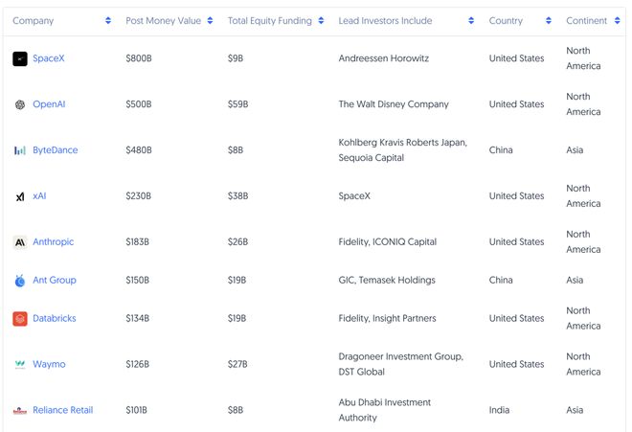The image size is (632, 432).
Task: Open the Reliance Retail link
Action: (62, 411)
